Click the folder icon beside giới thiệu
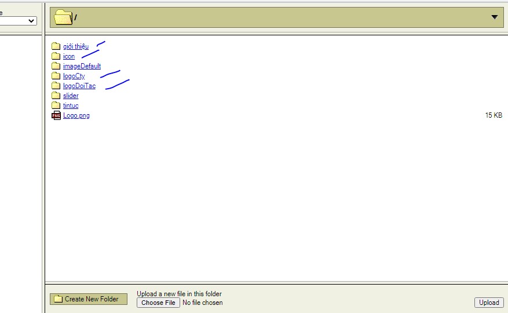The image size is (508, 313). tap(56, 46)
